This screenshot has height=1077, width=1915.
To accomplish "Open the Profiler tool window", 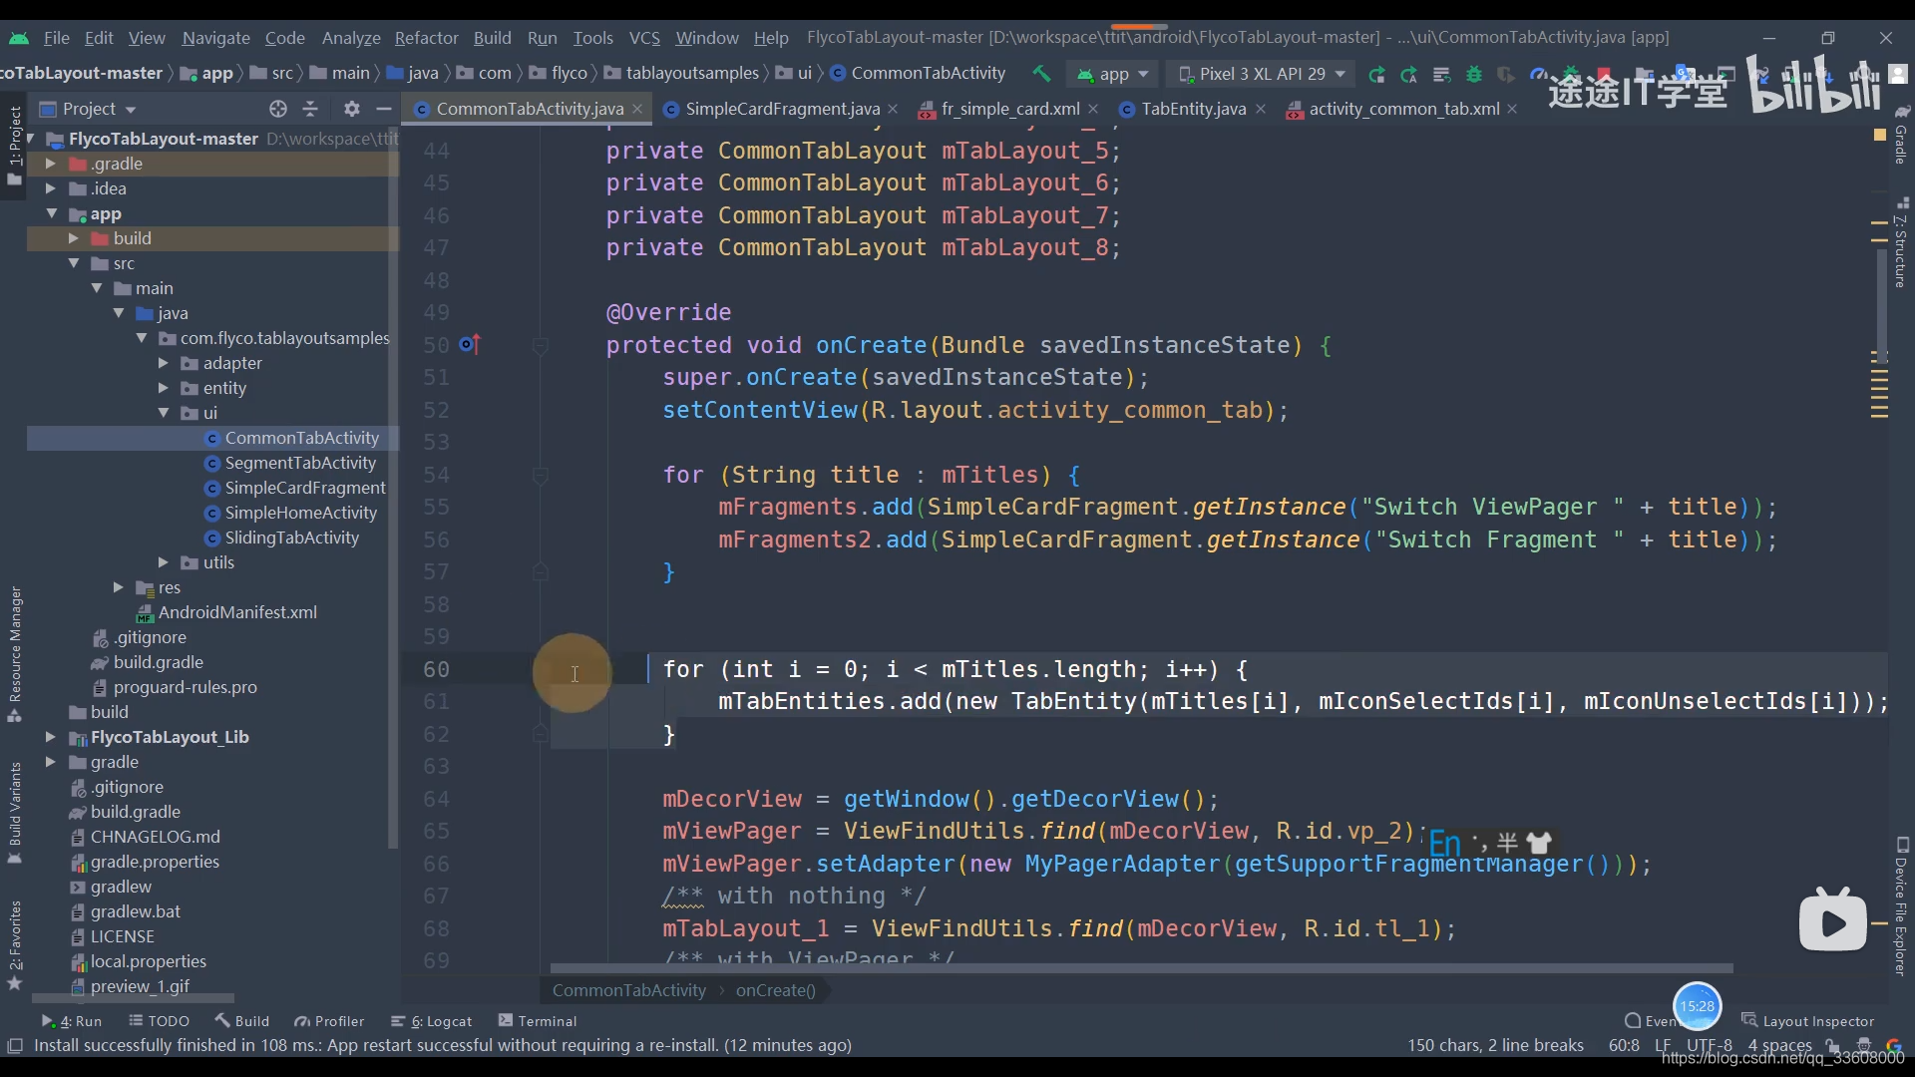I will pyautogui.click(x=329, y=1021).
